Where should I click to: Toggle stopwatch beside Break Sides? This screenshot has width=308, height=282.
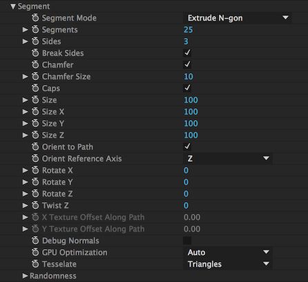click(x=35, y=53)
